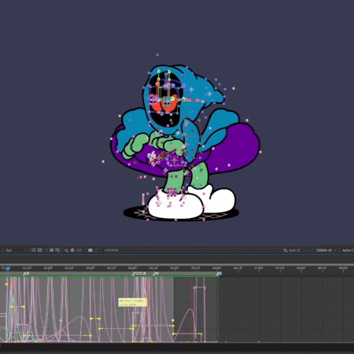Click the yellow tooltip in the graph editor

[133, 302]
